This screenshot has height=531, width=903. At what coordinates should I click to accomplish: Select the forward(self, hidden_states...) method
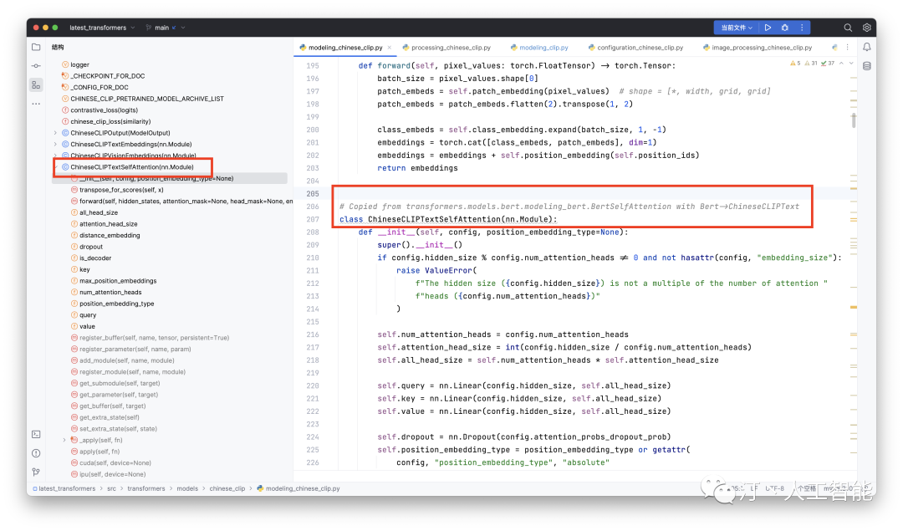coord(186,201)
